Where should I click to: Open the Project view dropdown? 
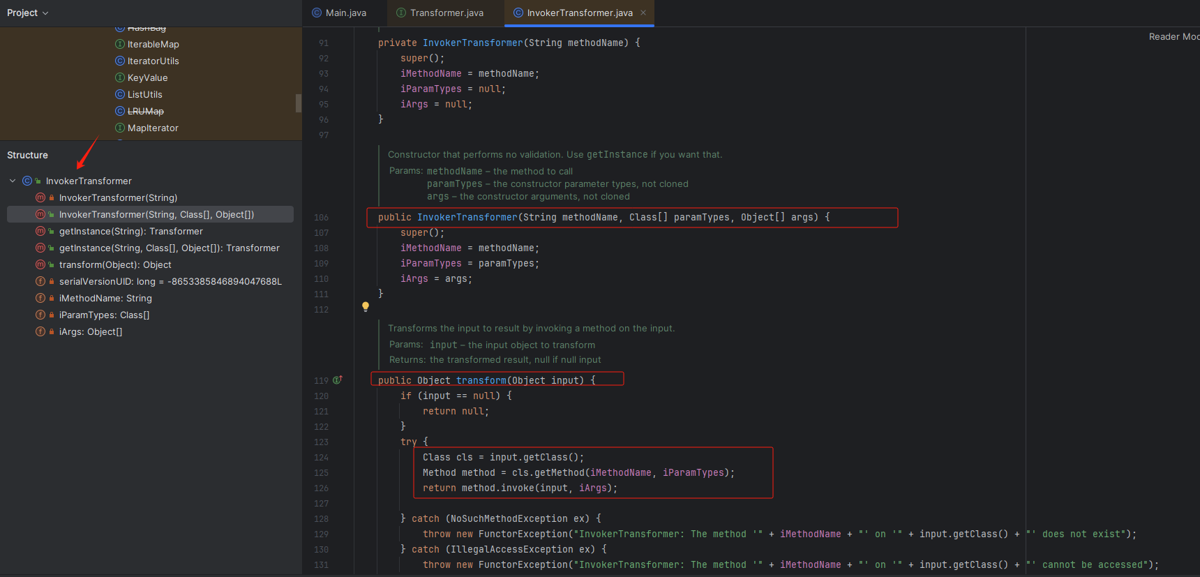(x=28, y=13)
